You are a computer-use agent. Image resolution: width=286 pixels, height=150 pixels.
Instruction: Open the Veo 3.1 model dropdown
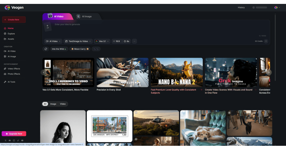point(102,41)
